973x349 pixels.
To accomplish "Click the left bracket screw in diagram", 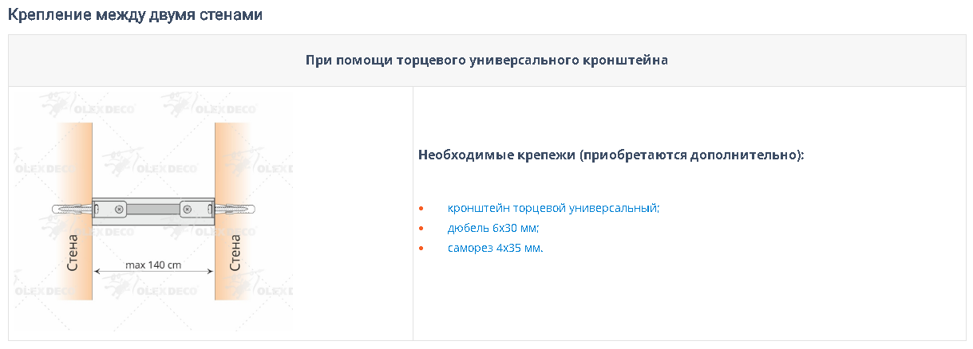I will coord(120,210).
